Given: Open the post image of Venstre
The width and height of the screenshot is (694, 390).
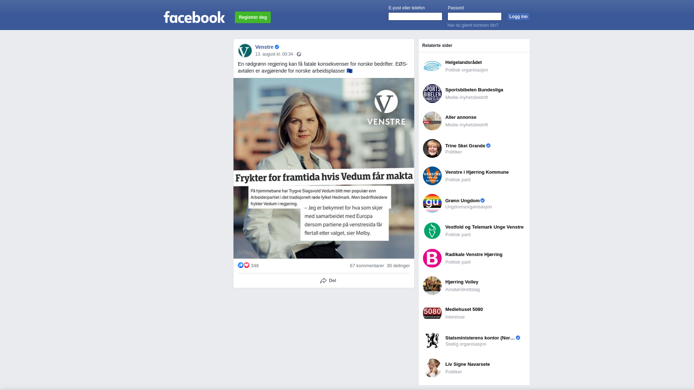Looking at the screenshot, I should [324, 168].
